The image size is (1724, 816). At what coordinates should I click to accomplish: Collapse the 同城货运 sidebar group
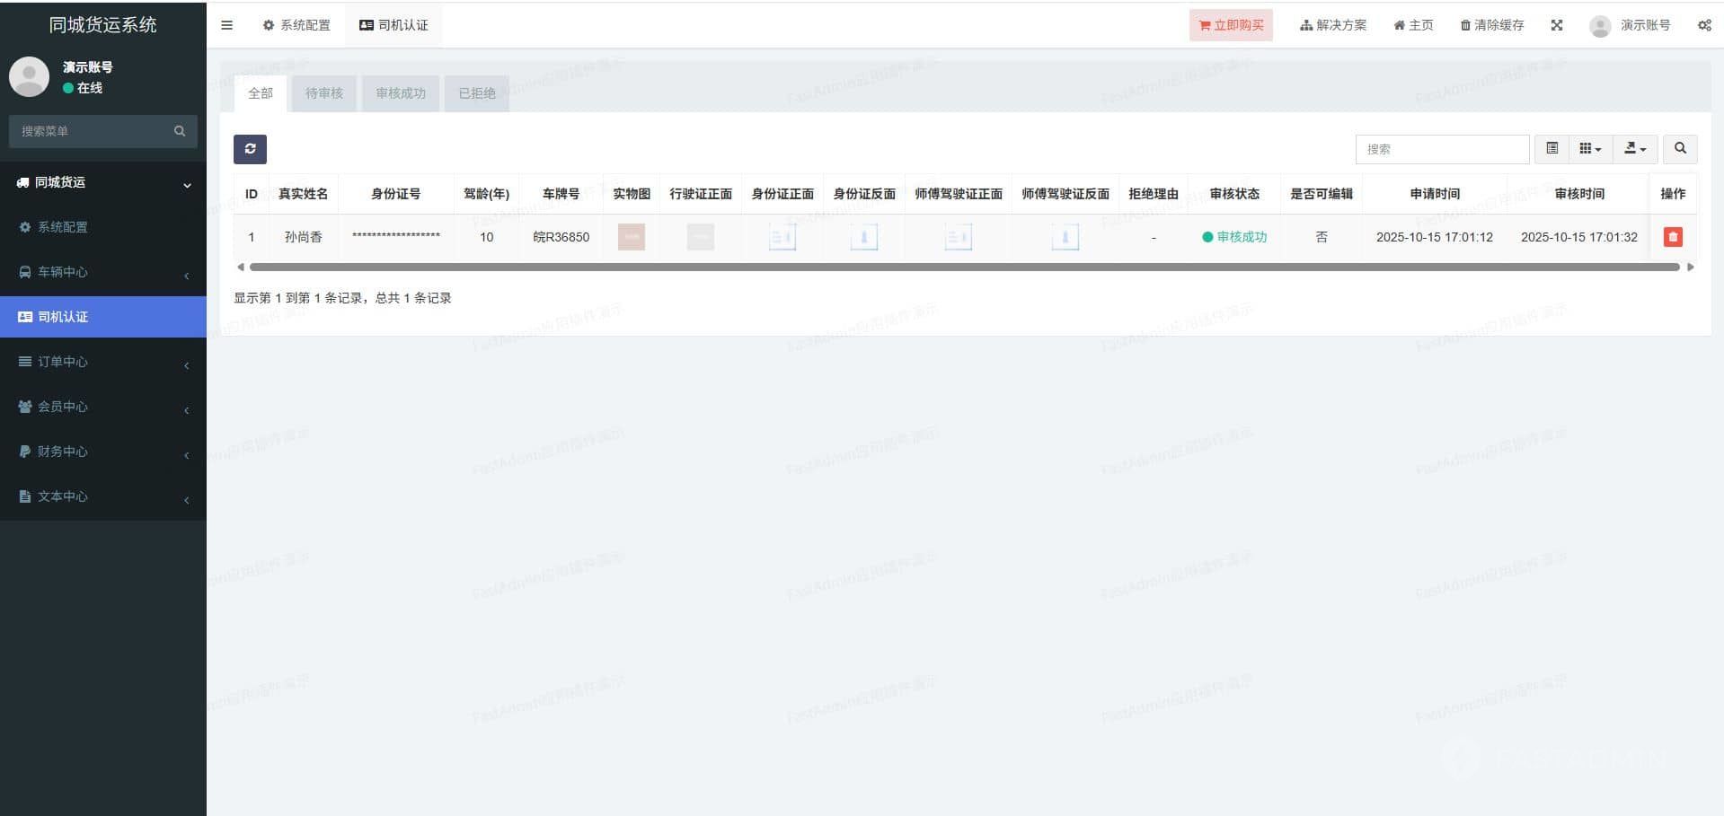pos(103,182)
